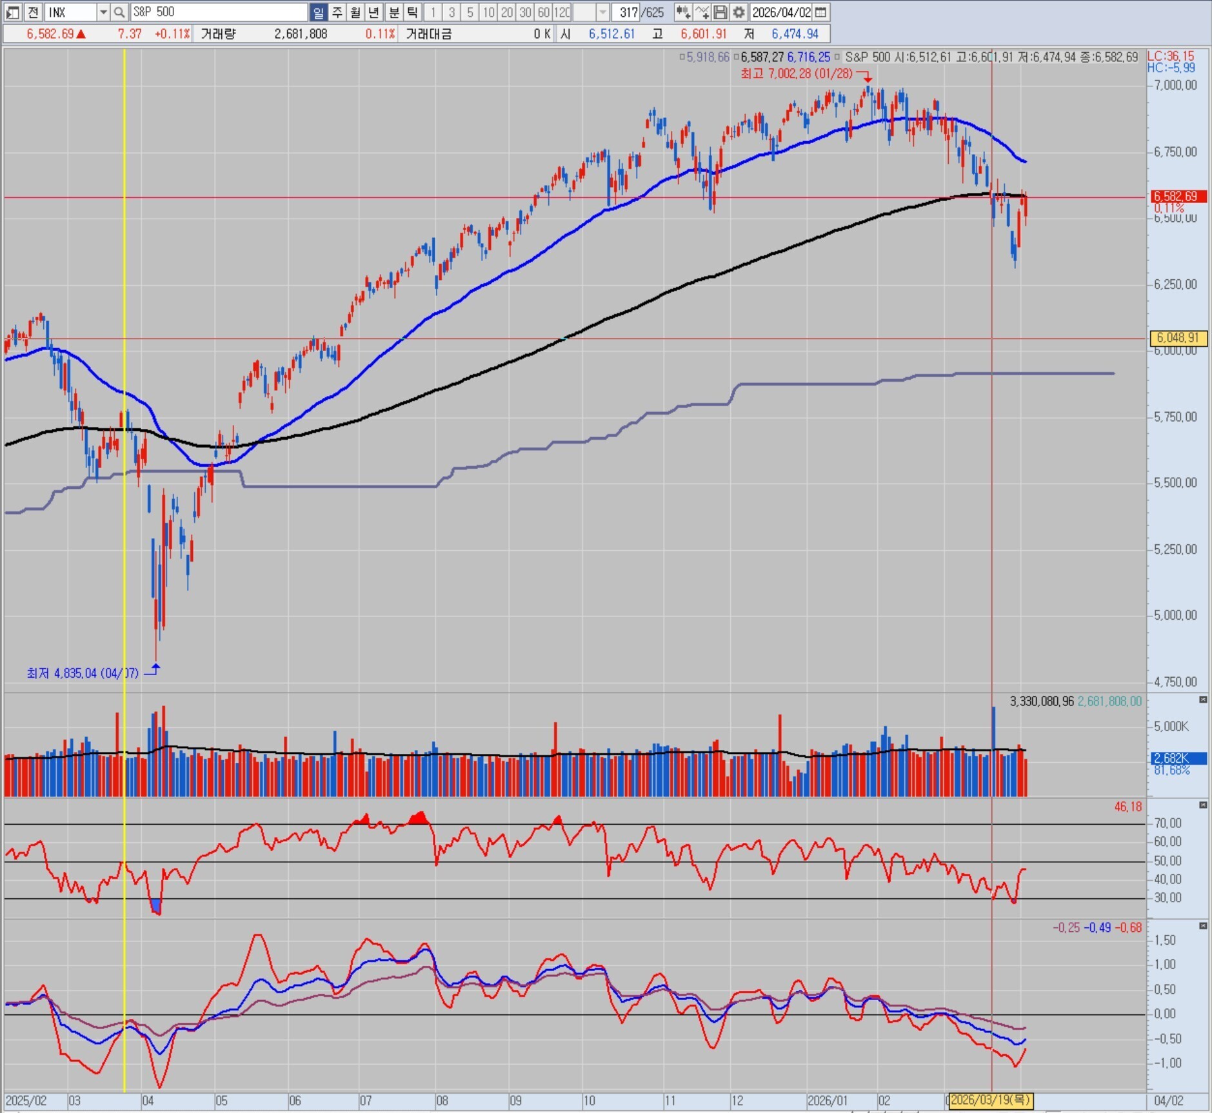Select the 10 interval button
The image size is (1212, 1113).
coord(488,12)
